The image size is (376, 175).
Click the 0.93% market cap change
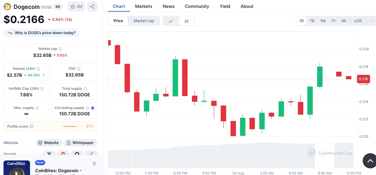click(62, 55)
